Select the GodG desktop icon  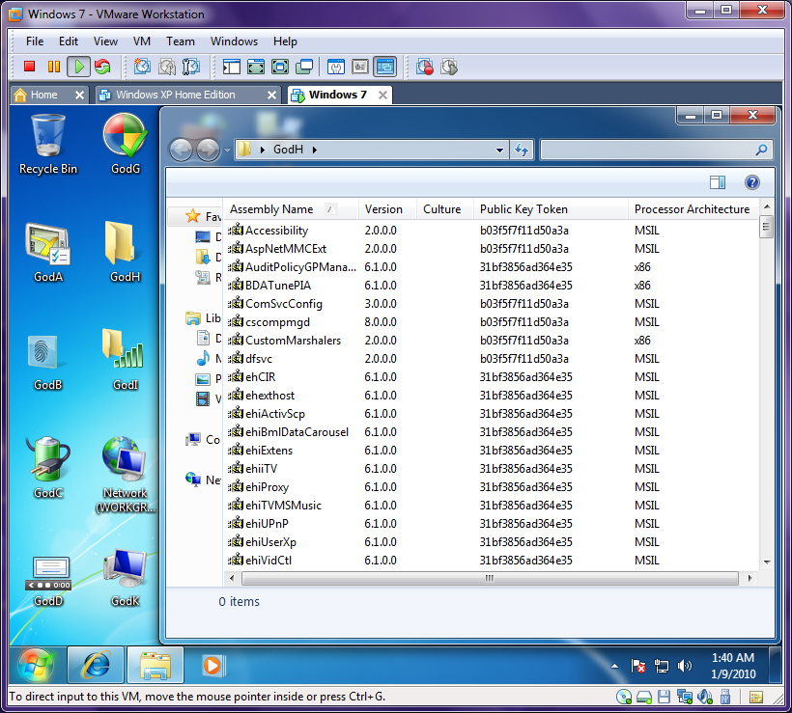tap(126, 145)
